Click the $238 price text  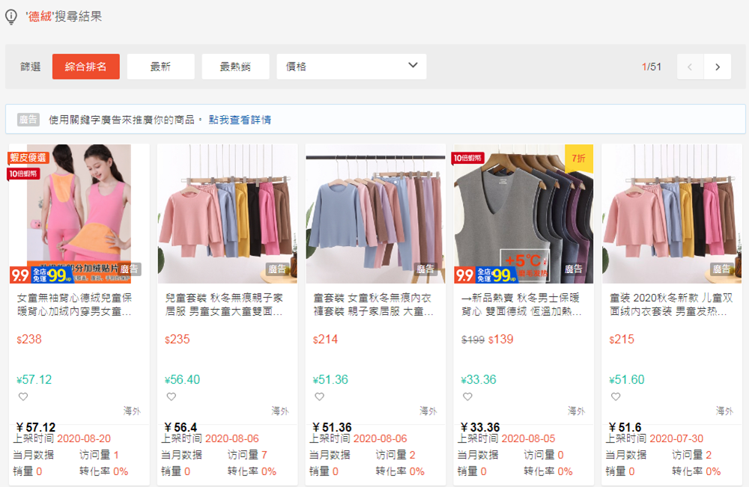[29, 339]
